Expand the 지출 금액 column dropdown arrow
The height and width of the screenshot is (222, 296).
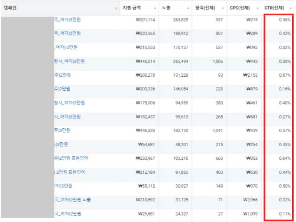click(155, 8)
